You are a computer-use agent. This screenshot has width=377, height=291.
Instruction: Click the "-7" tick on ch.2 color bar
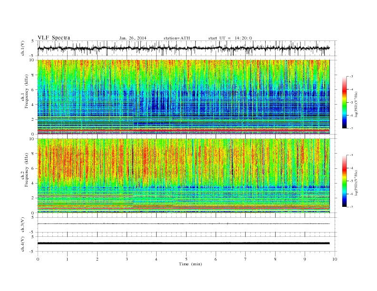pyautogui.click(x=351, y=207)
